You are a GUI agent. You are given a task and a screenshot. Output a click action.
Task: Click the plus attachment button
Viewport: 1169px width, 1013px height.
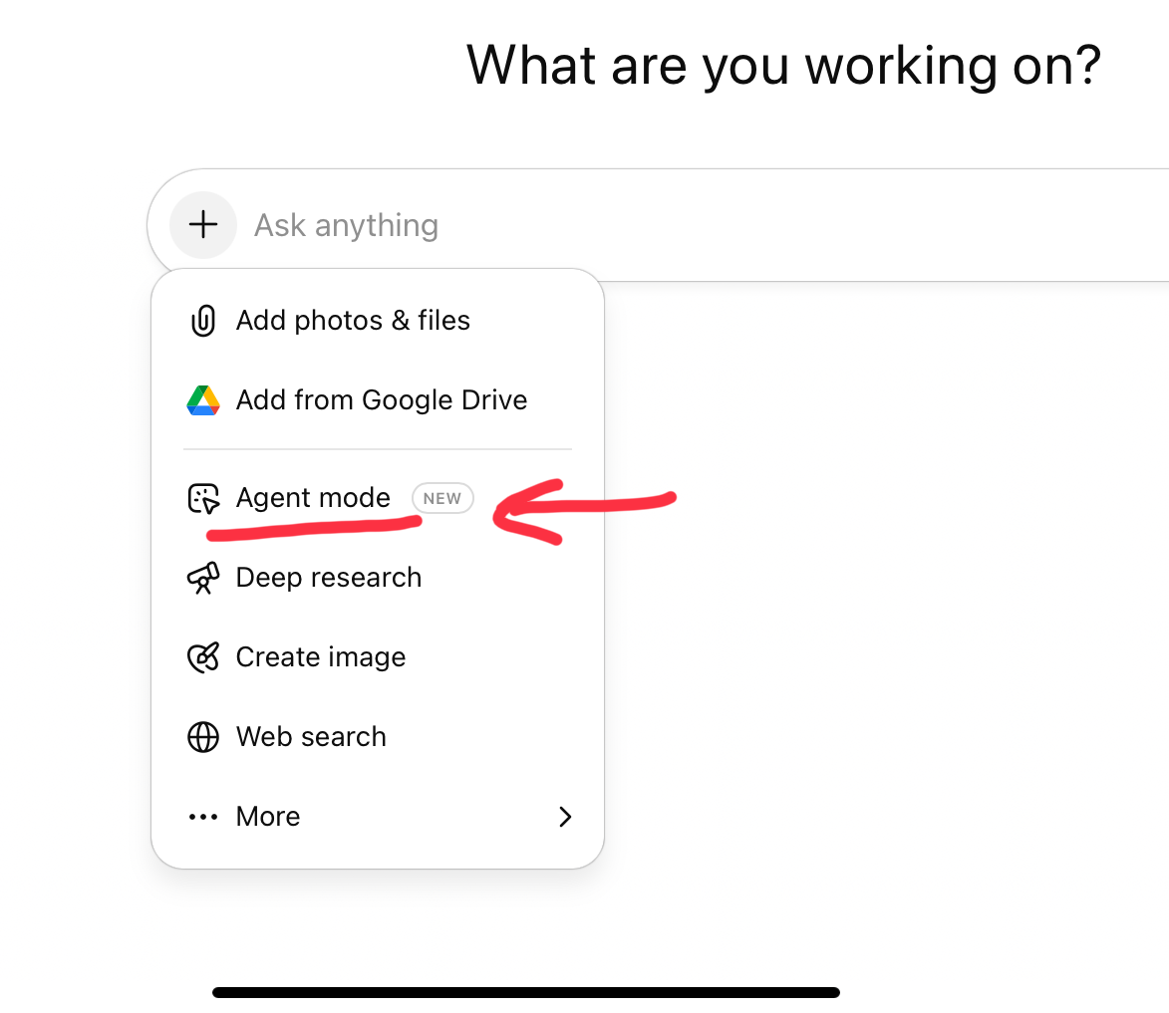(x=202, y=224)
